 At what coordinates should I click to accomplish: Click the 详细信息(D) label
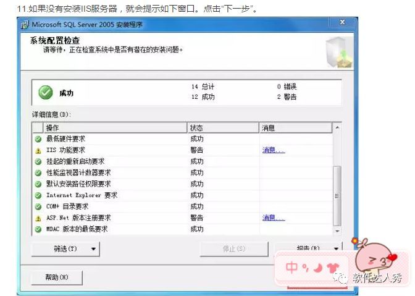52,115
